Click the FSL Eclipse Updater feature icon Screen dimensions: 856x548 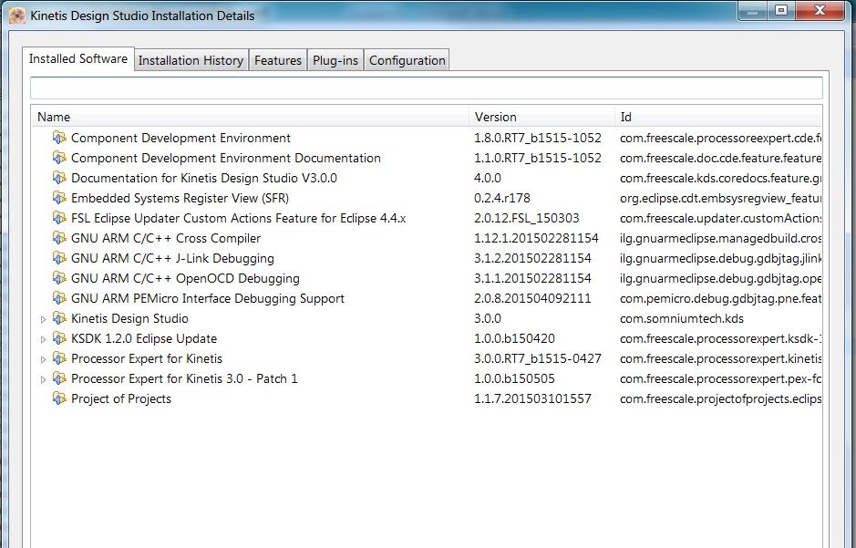pyautogui.click(x=59, y=218)
